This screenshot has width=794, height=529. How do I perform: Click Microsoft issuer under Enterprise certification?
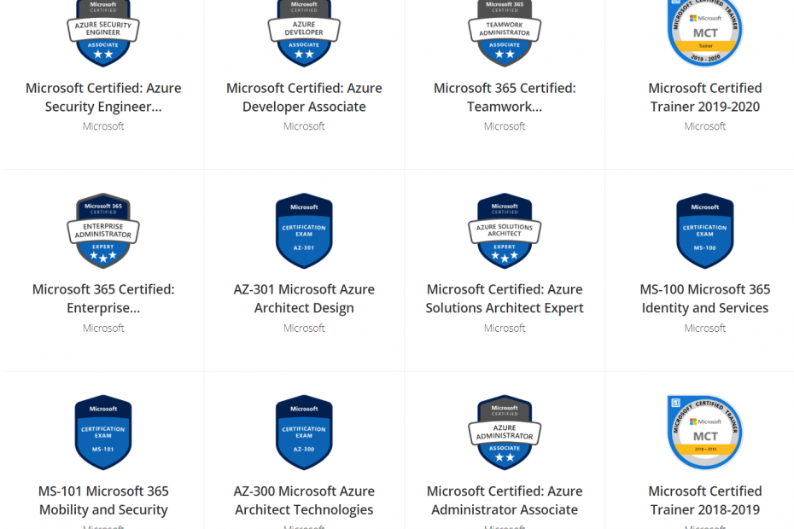click(x=103, y=328)
